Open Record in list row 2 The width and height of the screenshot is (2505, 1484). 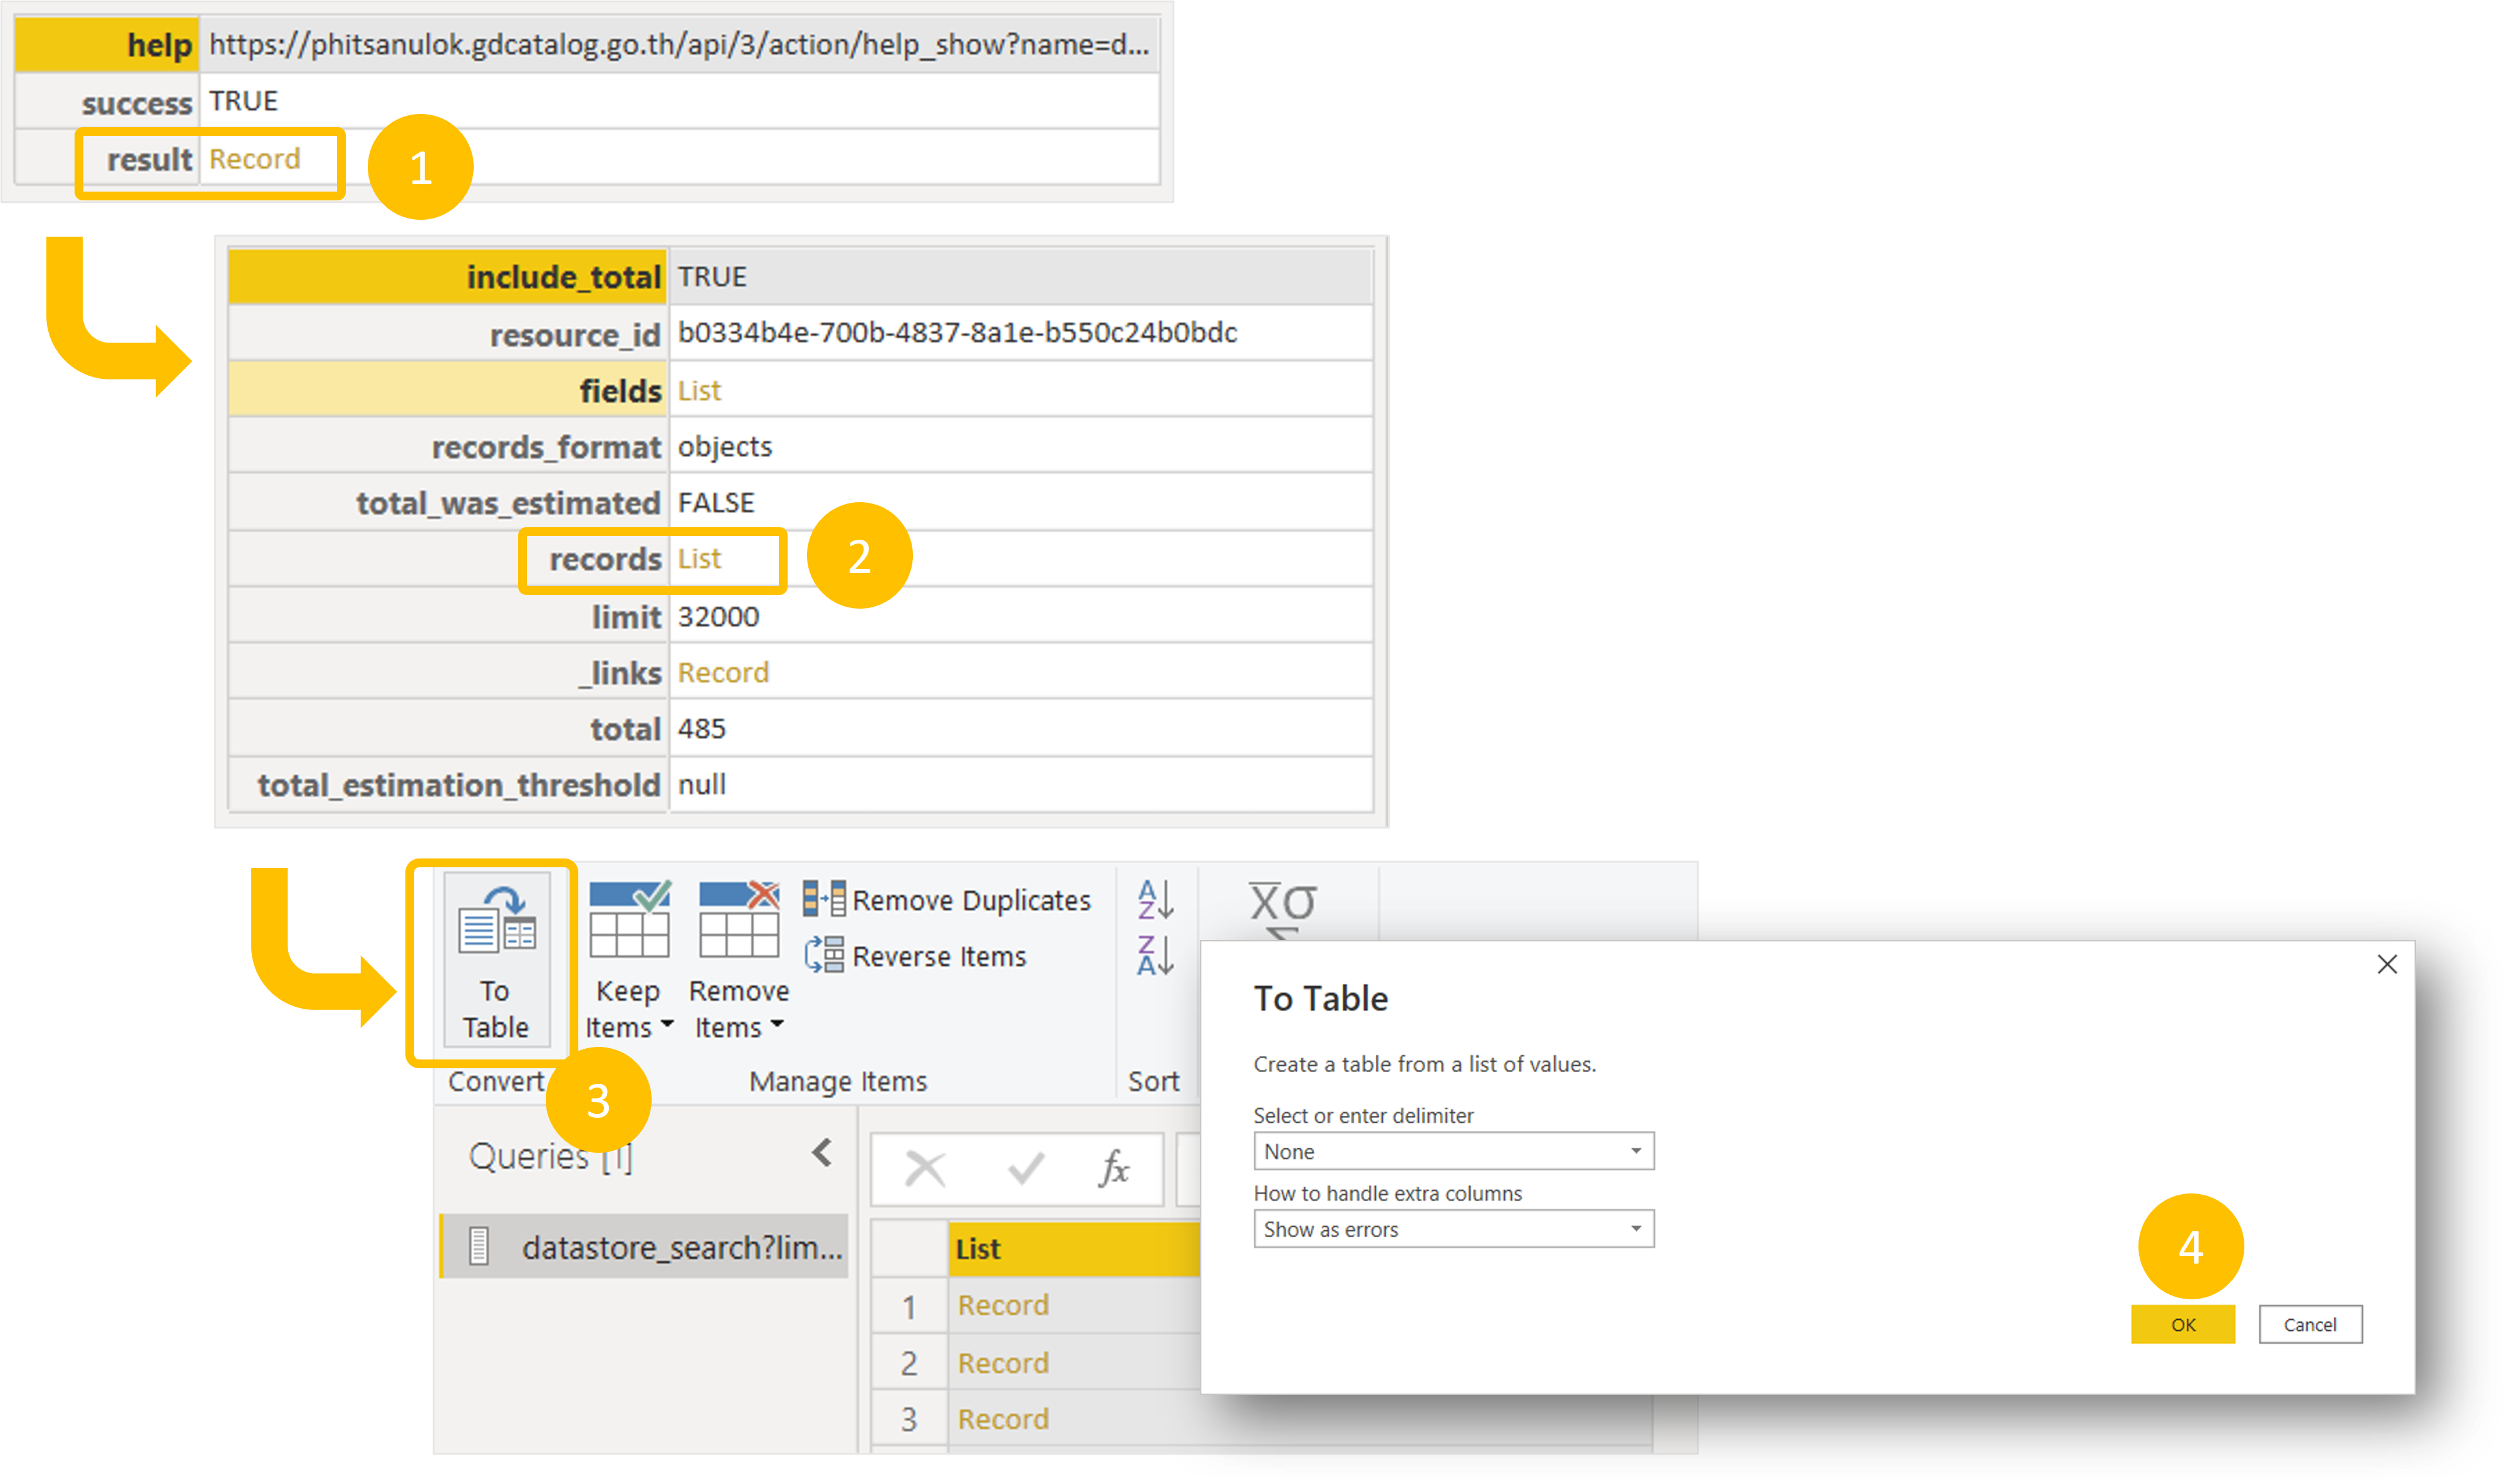(1003, 1362)
